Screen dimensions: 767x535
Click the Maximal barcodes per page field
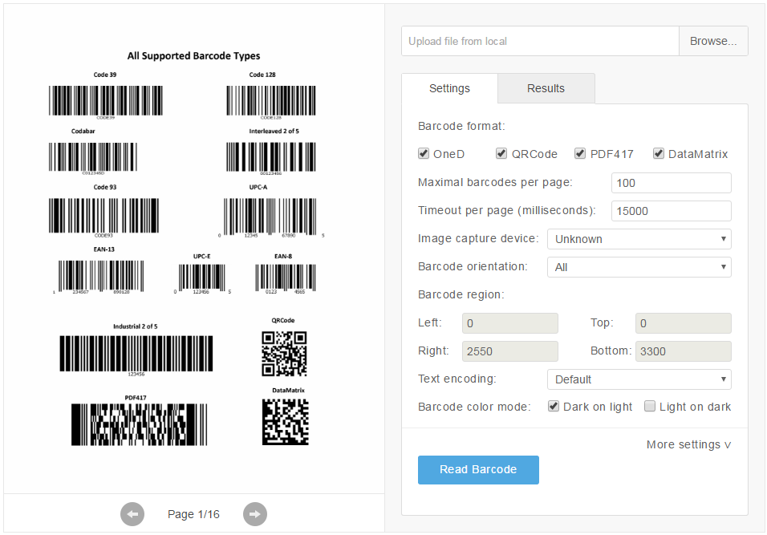671,183
